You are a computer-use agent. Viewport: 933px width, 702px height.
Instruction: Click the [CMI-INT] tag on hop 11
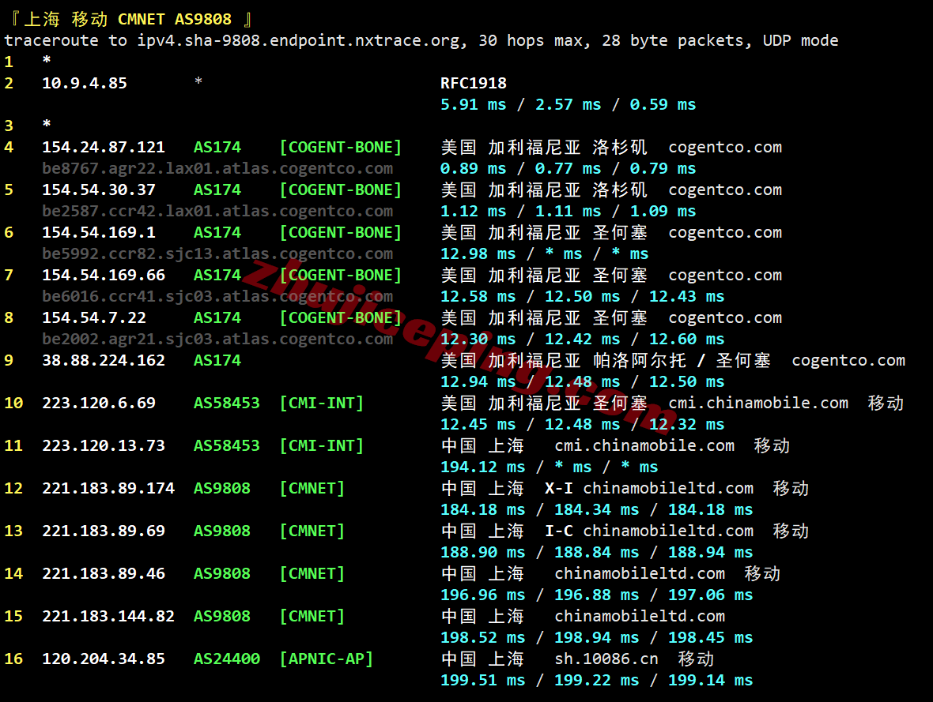click(321, 445)
